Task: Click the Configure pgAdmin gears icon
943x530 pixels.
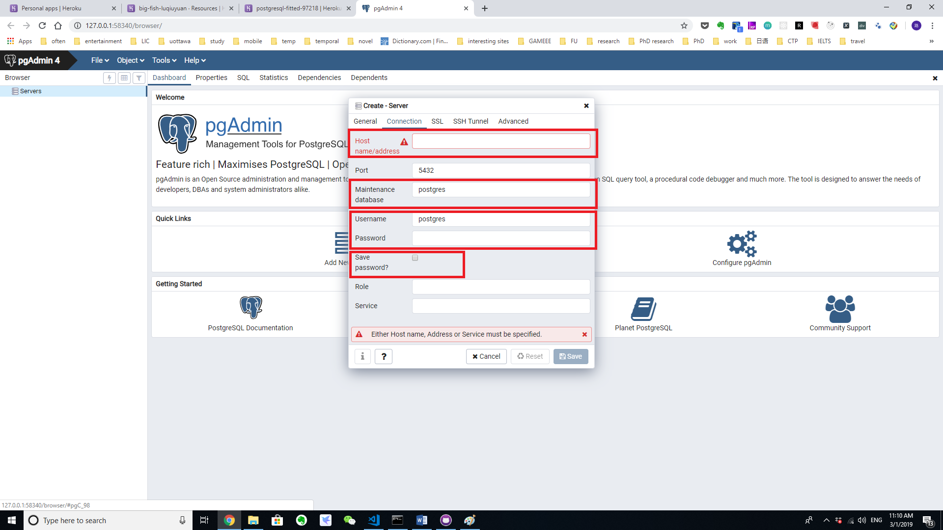Action: (742, 244)
